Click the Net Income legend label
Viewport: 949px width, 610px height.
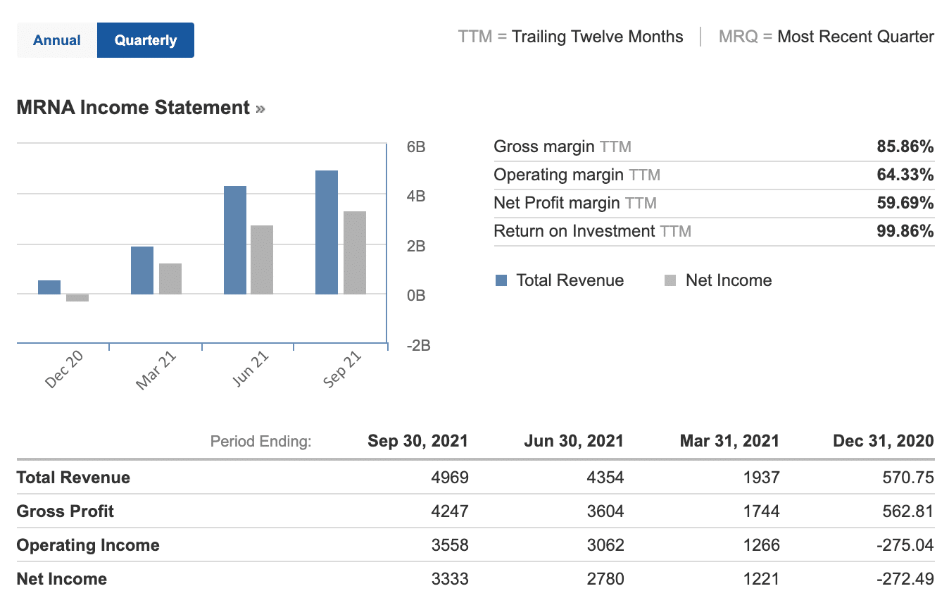point(729,280)
